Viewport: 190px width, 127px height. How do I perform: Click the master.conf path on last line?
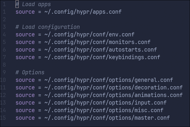pyautogui.click(x=107, y=118)
